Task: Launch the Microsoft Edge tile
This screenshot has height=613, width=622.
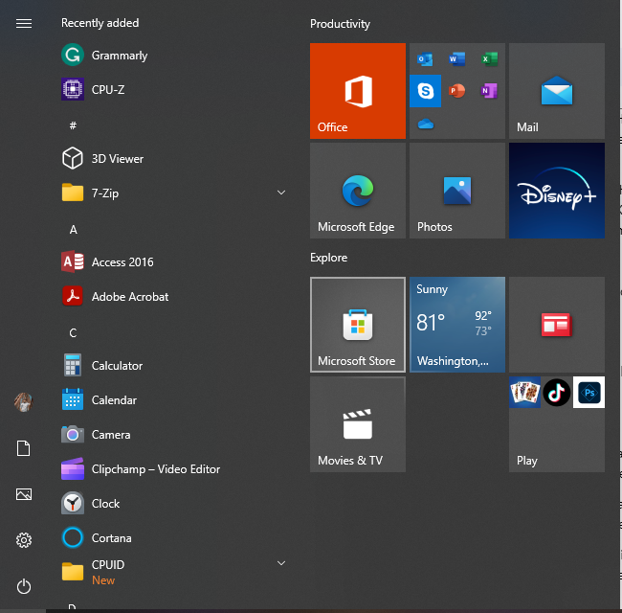Action: (358, 191)
